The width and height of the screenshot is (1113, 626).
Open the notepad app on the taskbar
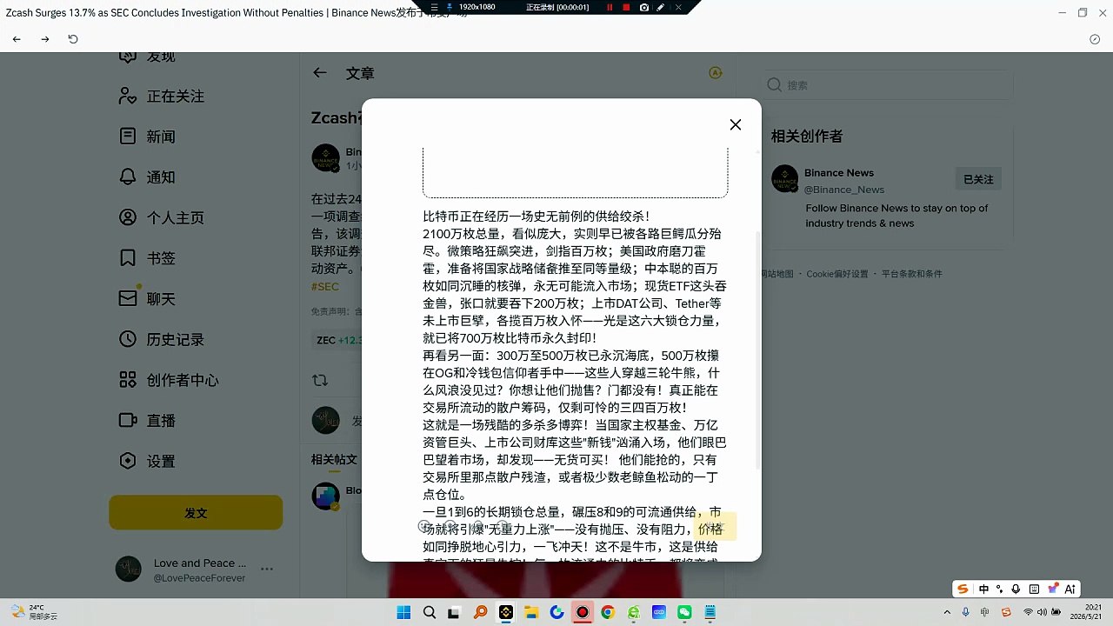(x=710, y=612)
